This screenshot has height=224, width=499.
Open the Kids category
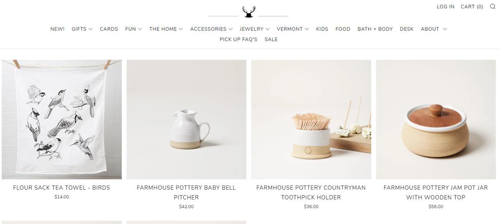[322, 29]
